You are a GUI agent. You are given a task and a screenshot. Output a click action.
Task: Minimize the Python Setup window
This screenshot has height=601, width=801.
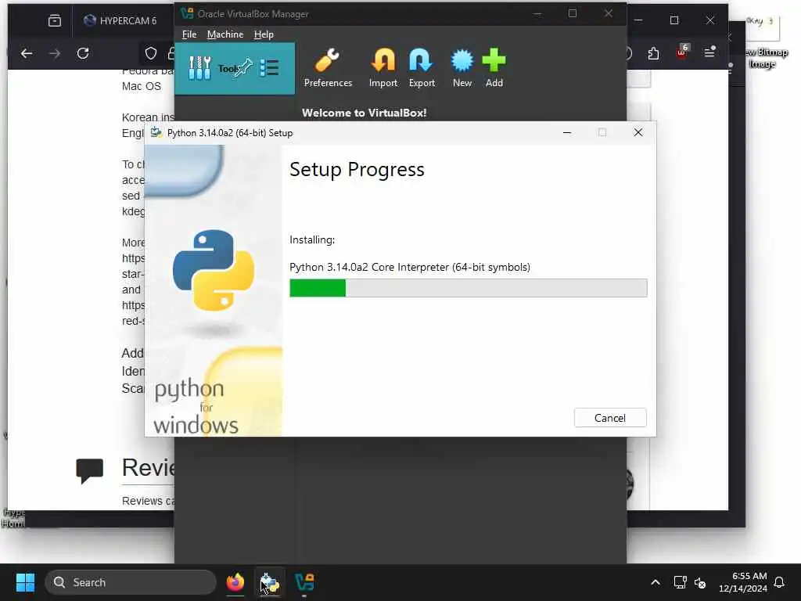[566, 132]
